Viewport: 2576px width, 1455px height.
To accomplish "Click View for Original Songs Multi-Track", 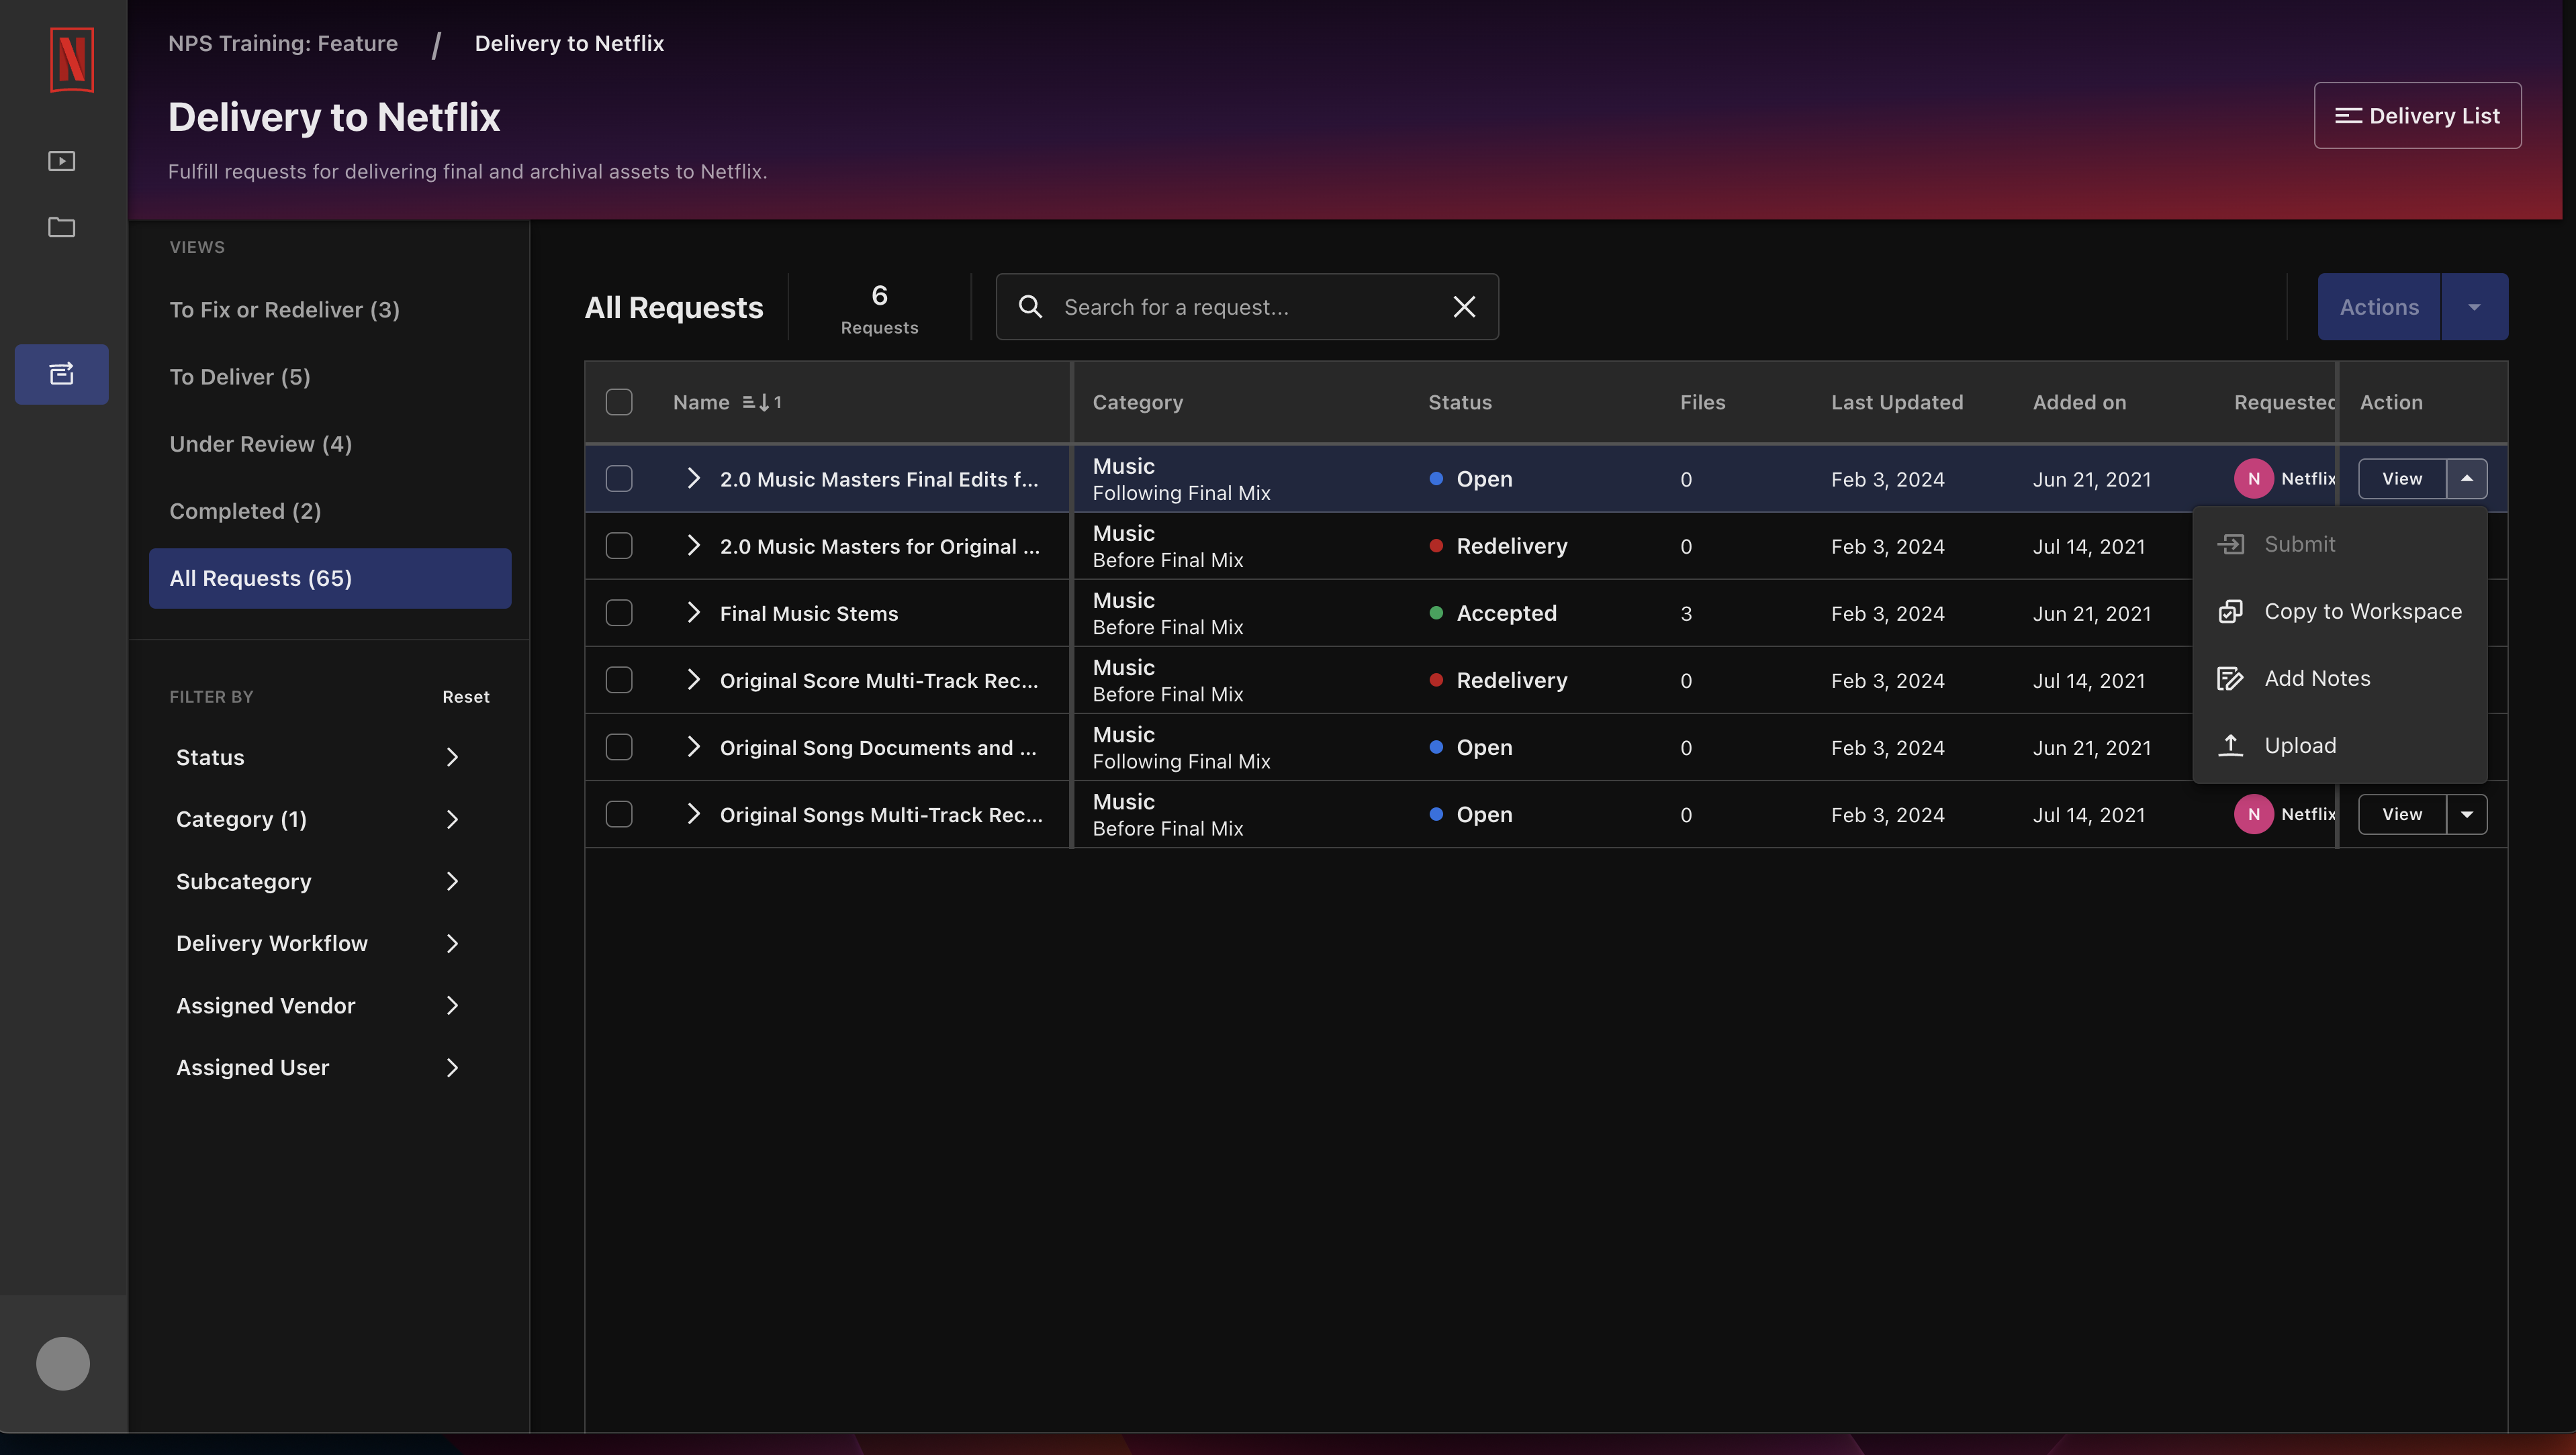I will [2402, 815].
